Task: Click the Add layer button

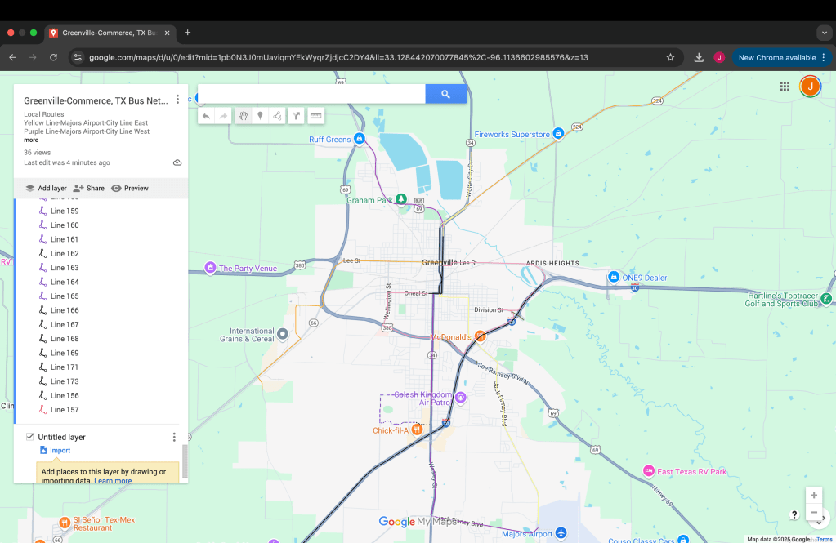Action: (x=46, y=188)
